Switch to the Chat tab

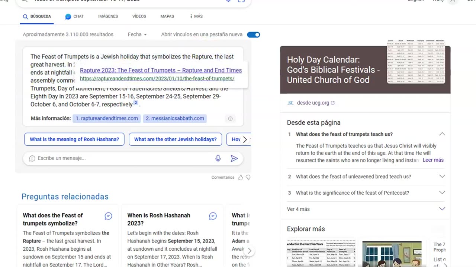pyautogui.click(x=74, y=16)
